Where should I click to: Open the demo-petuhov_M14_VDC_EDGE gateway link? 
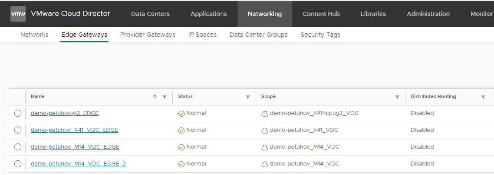click(x=75, y=147)
